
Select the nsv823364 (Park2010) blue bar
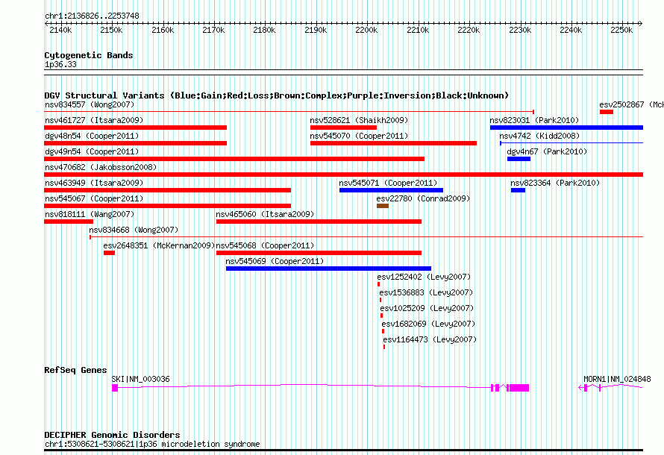pos(518,190)
